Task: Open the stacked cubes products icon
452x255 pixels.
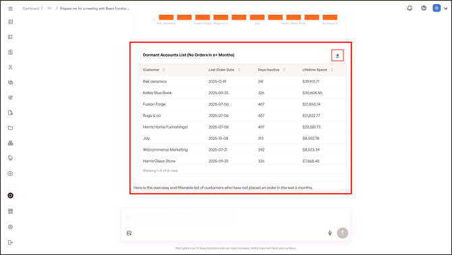Action: 10,143
